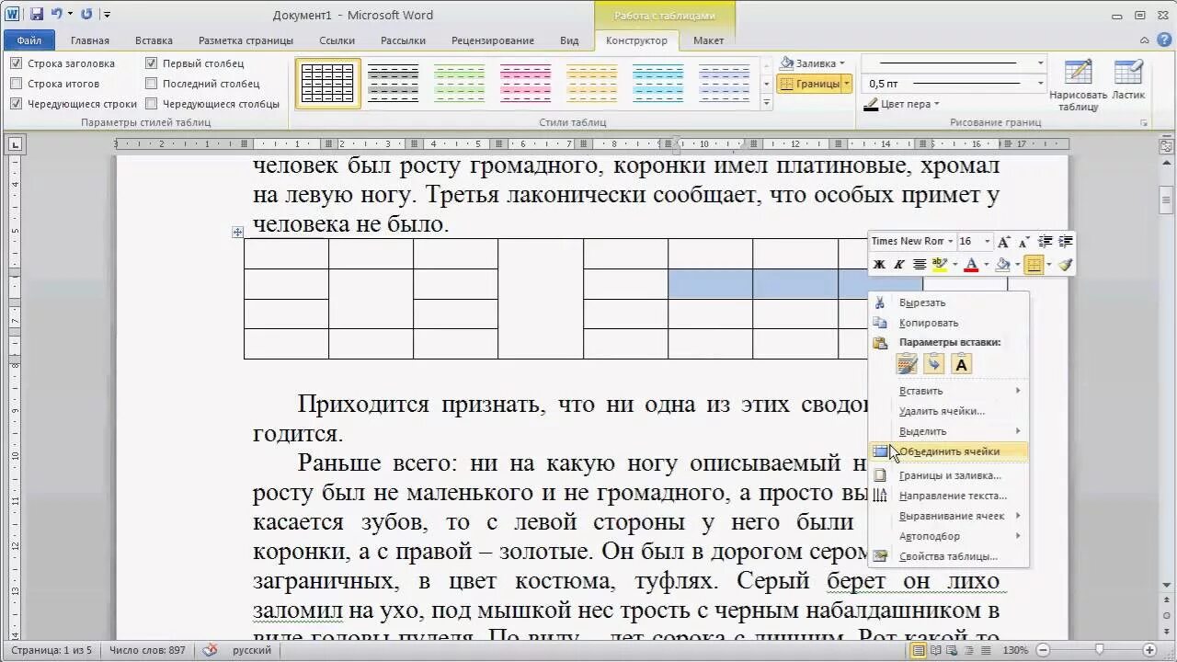Click Format Painter brush in mini toolbar
The width and height of the screenshot is (1177, 662).
click(x=1065, y=265)
